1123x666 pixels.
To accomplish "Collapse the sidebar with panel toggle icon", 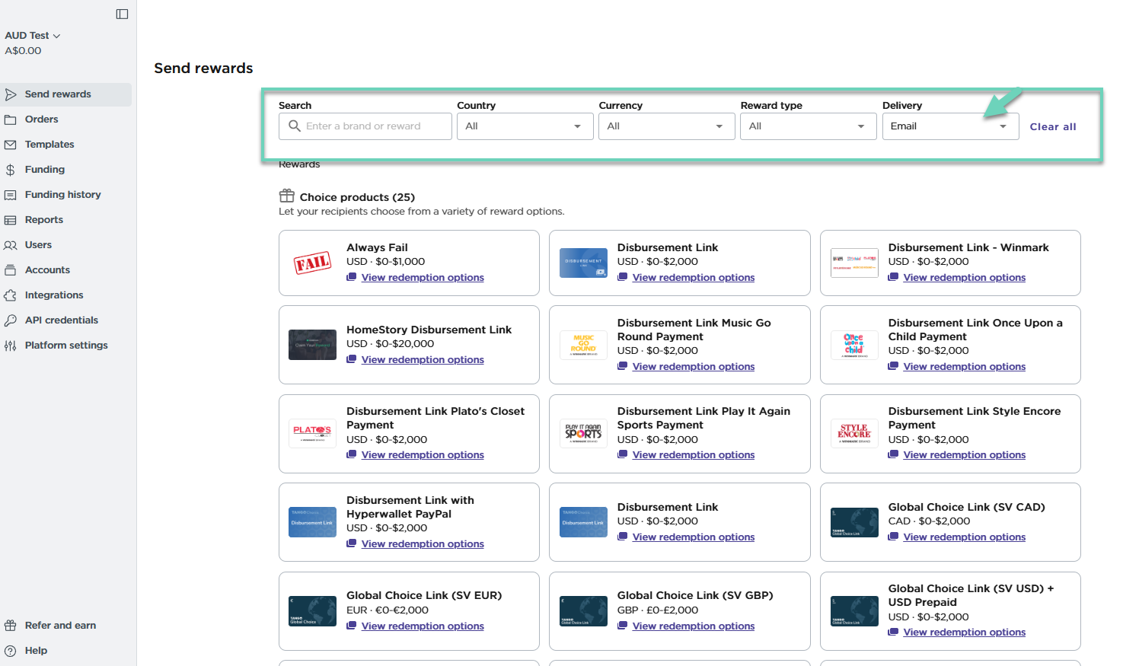I will [122, 14].
